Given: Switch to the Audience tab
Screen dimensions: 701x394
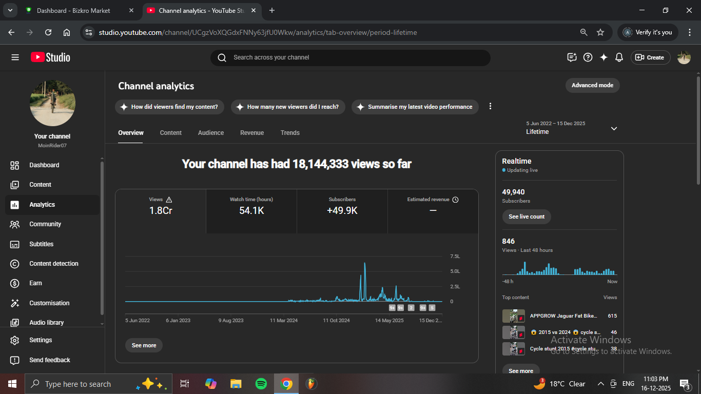Looking at the screenshot, I should pyautogui.click(x=211, y=133).
